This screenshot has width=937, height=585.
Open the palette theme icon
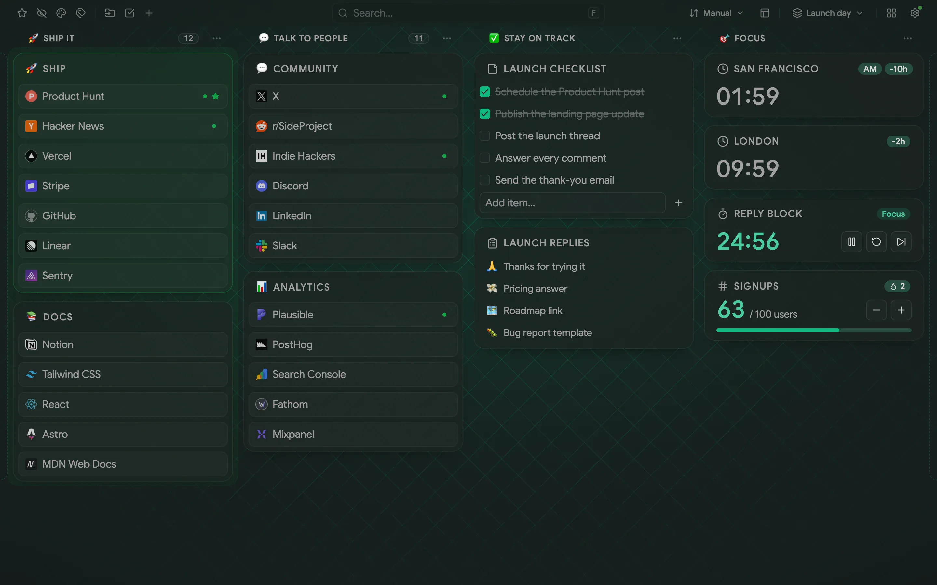coord(61,13)
